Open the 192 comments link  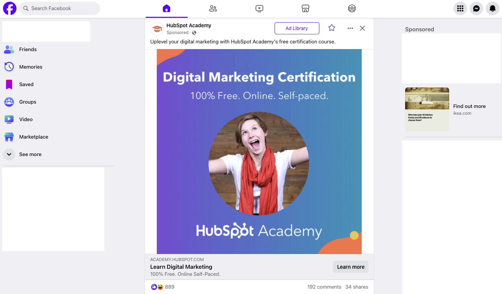point(324,287)
